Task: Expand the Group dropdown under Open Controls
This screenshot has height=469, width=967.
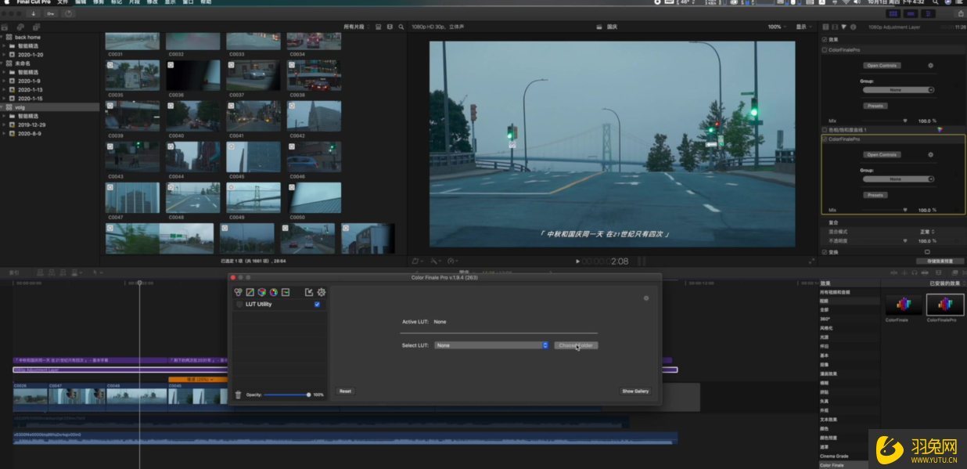Action: tap(898, 90)
